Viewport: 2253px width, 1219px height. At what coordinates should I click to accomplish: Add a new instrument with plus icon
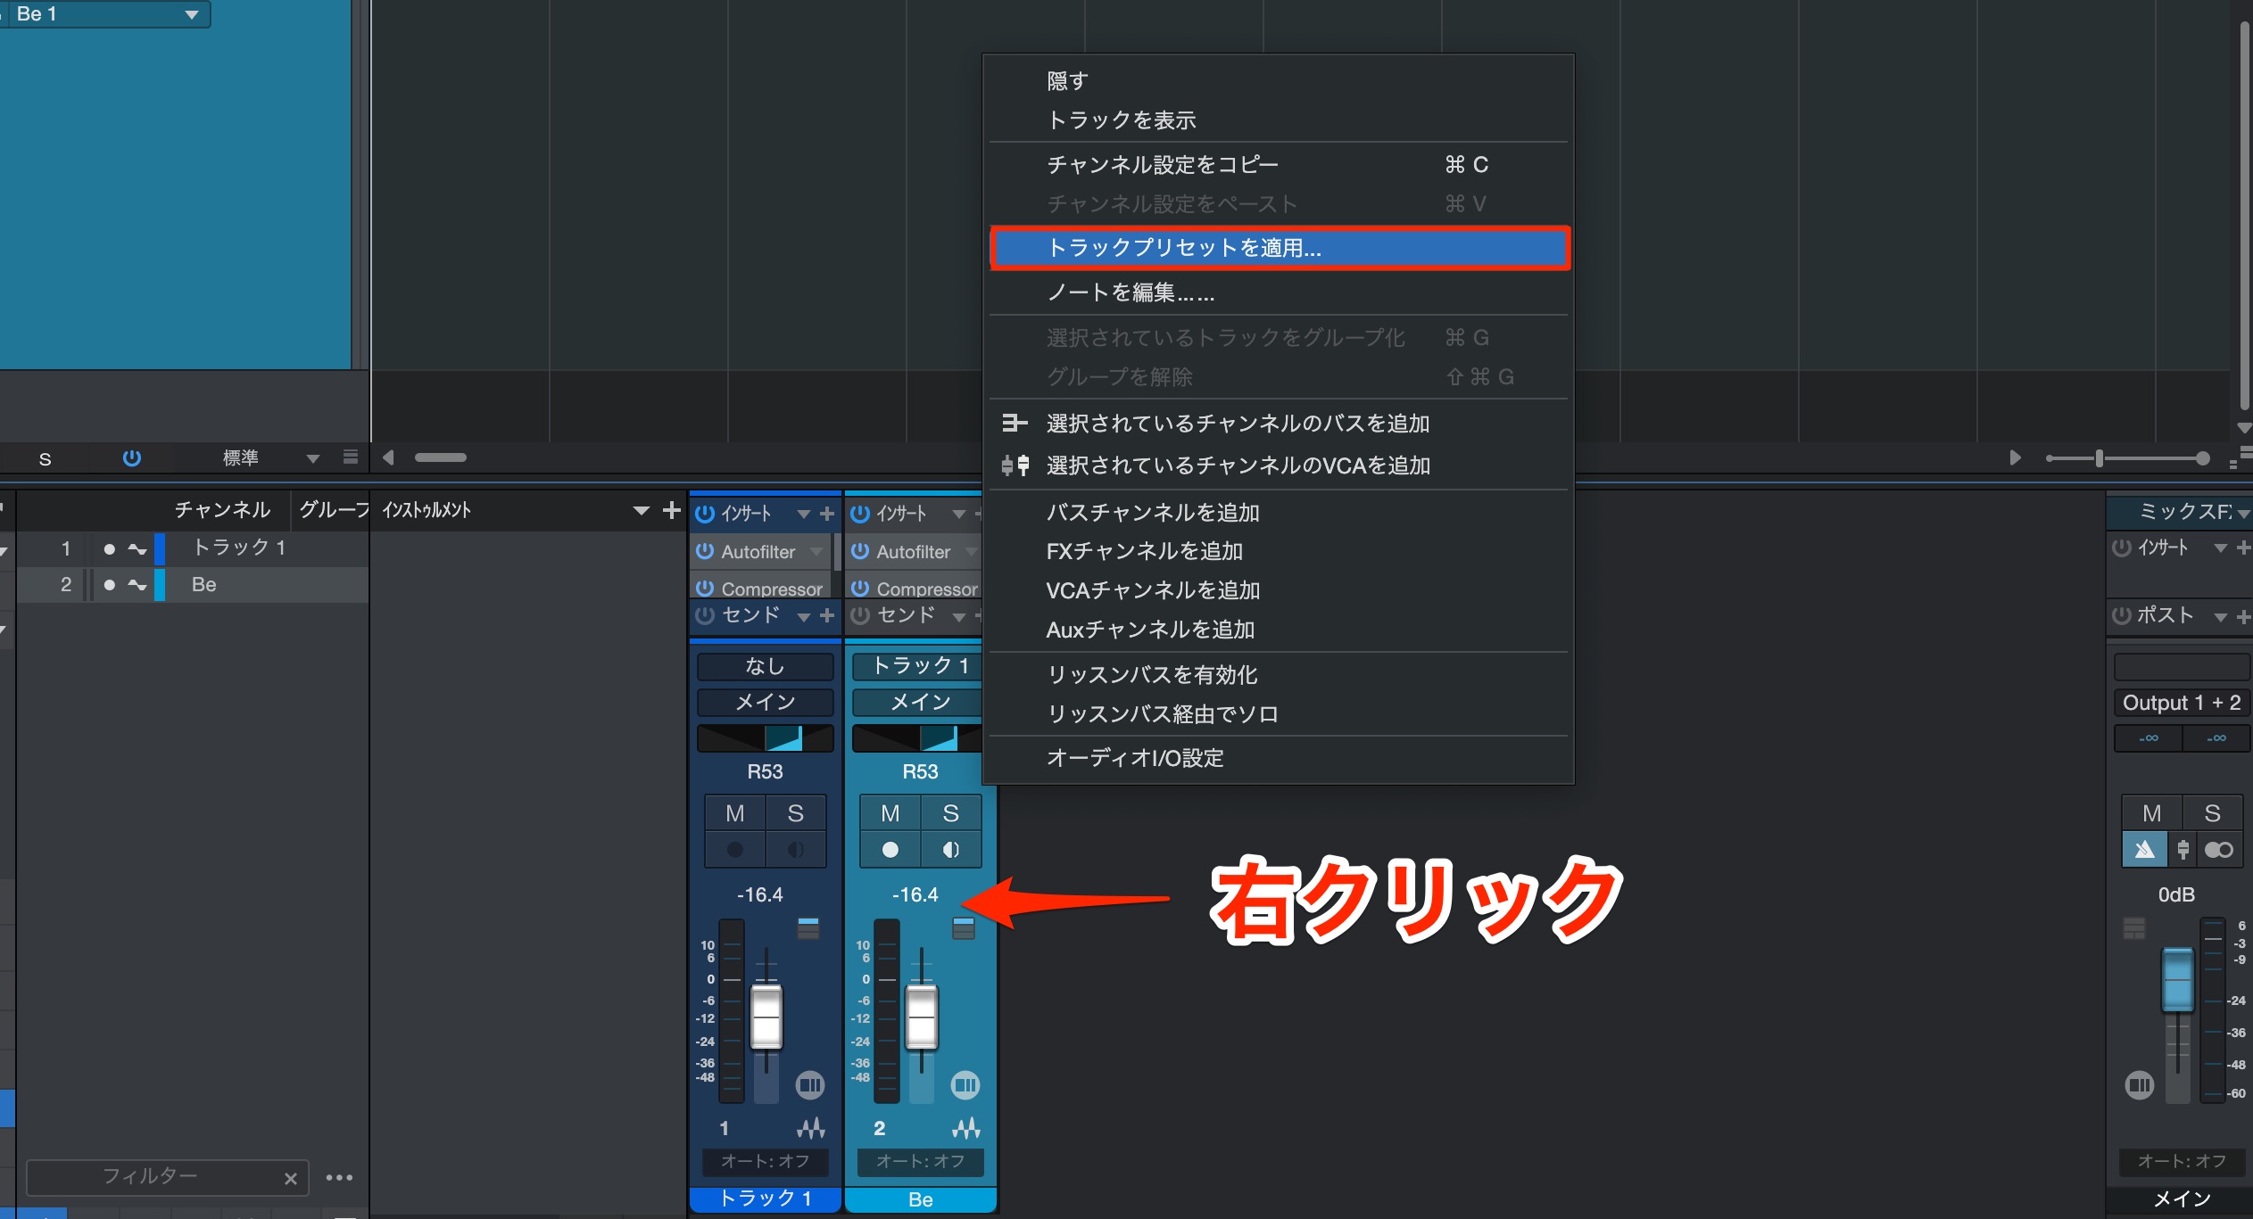click(x=672, y=510)
